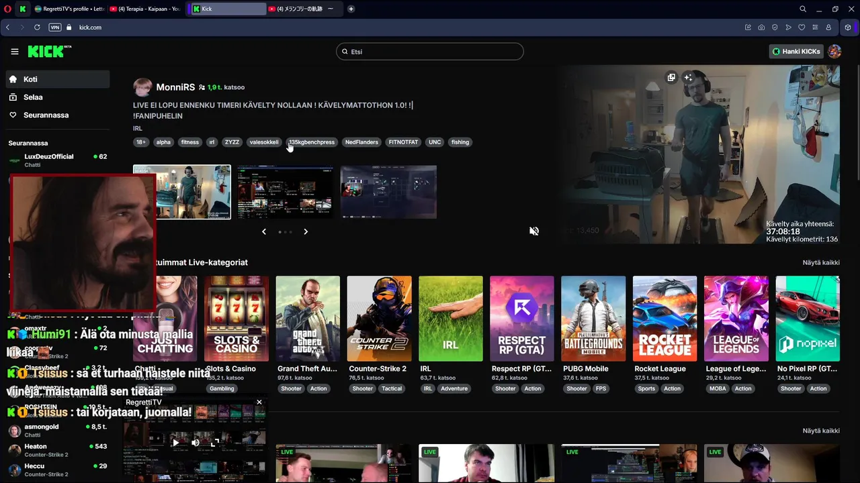Open the user avatar menu
Viewport: 860px width, 483px height.
point(834,52)
